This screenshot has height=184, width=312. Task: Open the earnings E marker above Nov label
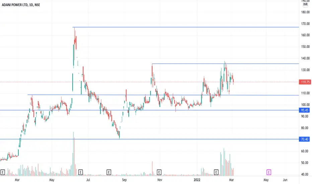[159, 172]
